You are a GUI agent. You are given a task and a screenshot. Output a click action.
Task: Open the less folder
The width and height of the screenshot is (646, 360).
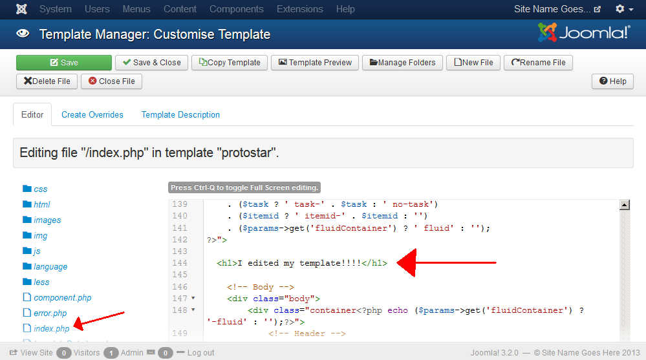pos(41,282)
